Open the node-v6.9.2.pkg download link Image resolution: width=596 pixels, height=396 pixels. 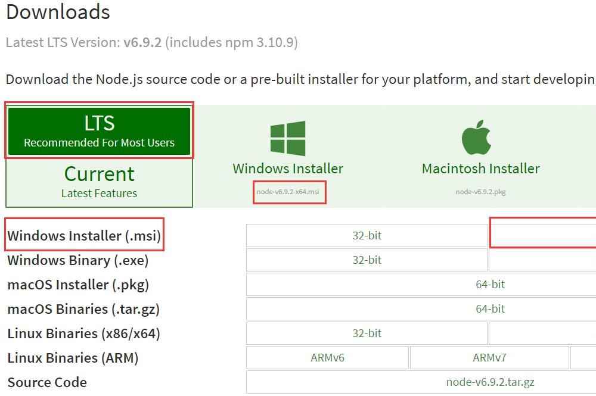tap(480, 192)
